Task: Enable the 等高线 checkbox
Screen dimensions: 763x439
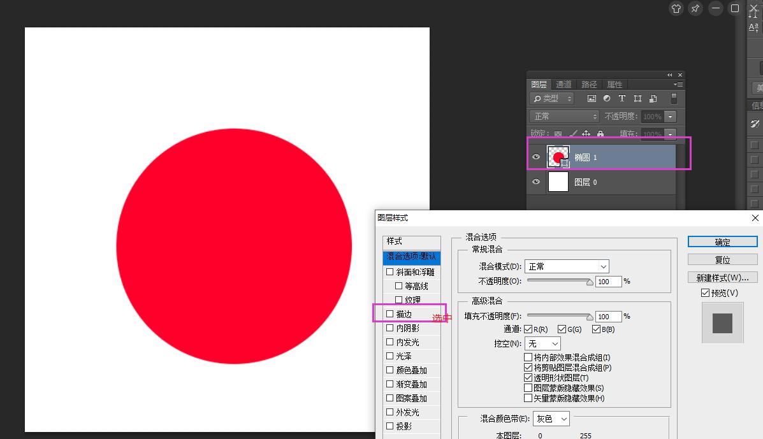Action: (x=398, y=286)
